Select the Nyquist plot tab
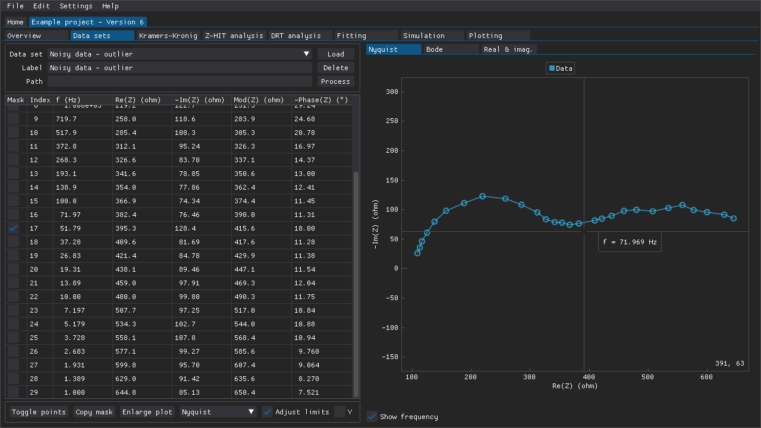 (x=394, y=49)
